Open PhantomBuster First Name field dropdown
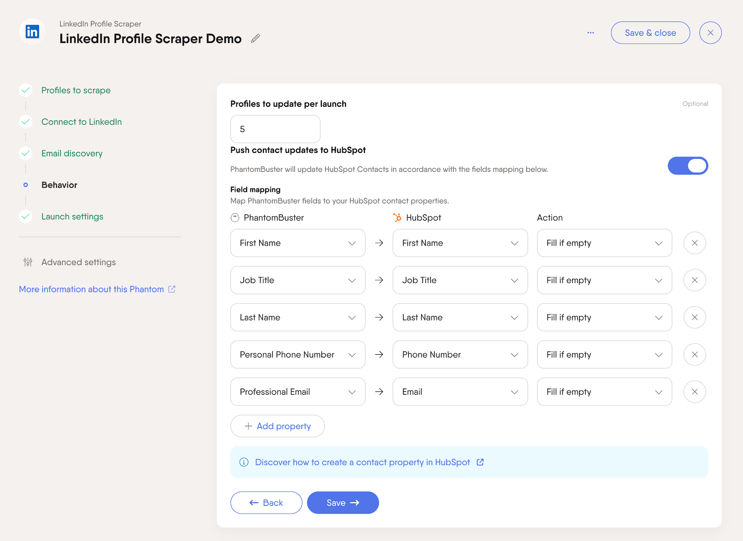The image size is (743, 541). pos(298,243)
